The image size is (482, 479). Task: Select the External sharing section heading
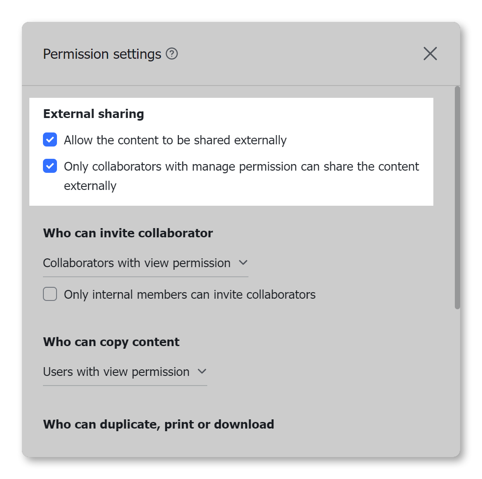tap(93, 114)
